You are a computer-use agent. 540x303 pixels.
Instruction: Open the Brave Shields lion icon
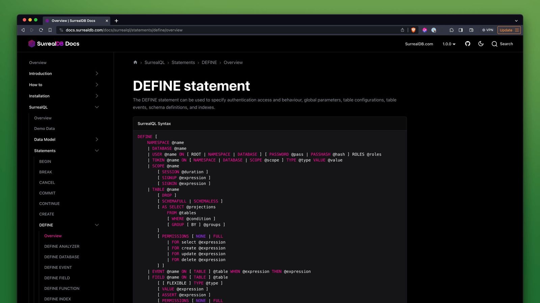[x=413, y=30]
